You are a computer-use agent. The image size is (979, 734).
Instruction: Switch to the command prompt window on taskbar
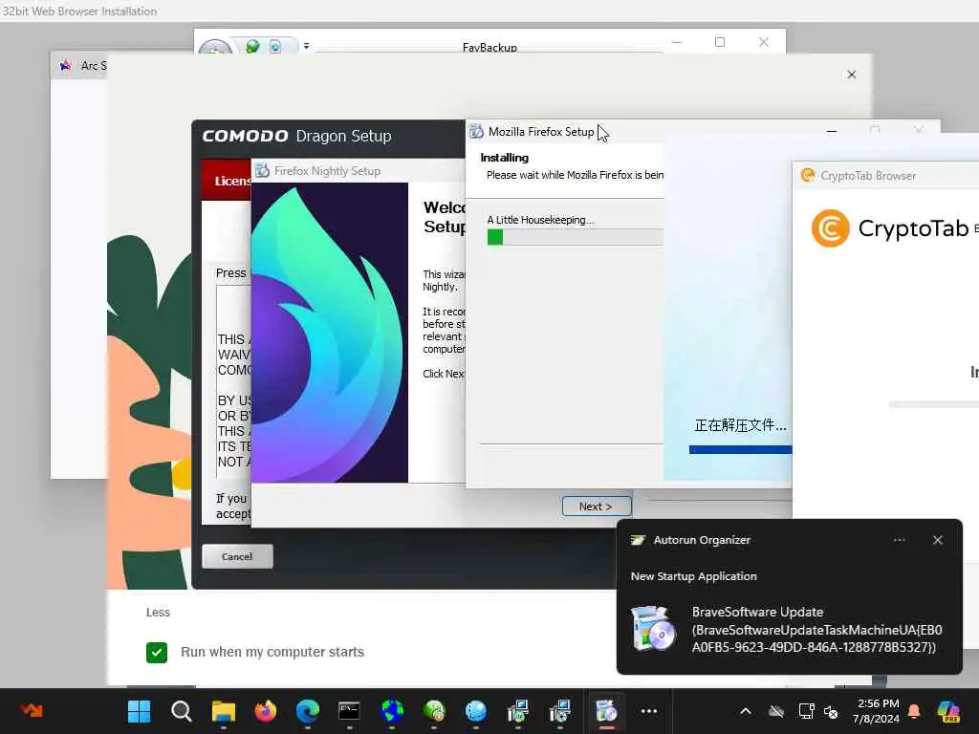[349, 711]
